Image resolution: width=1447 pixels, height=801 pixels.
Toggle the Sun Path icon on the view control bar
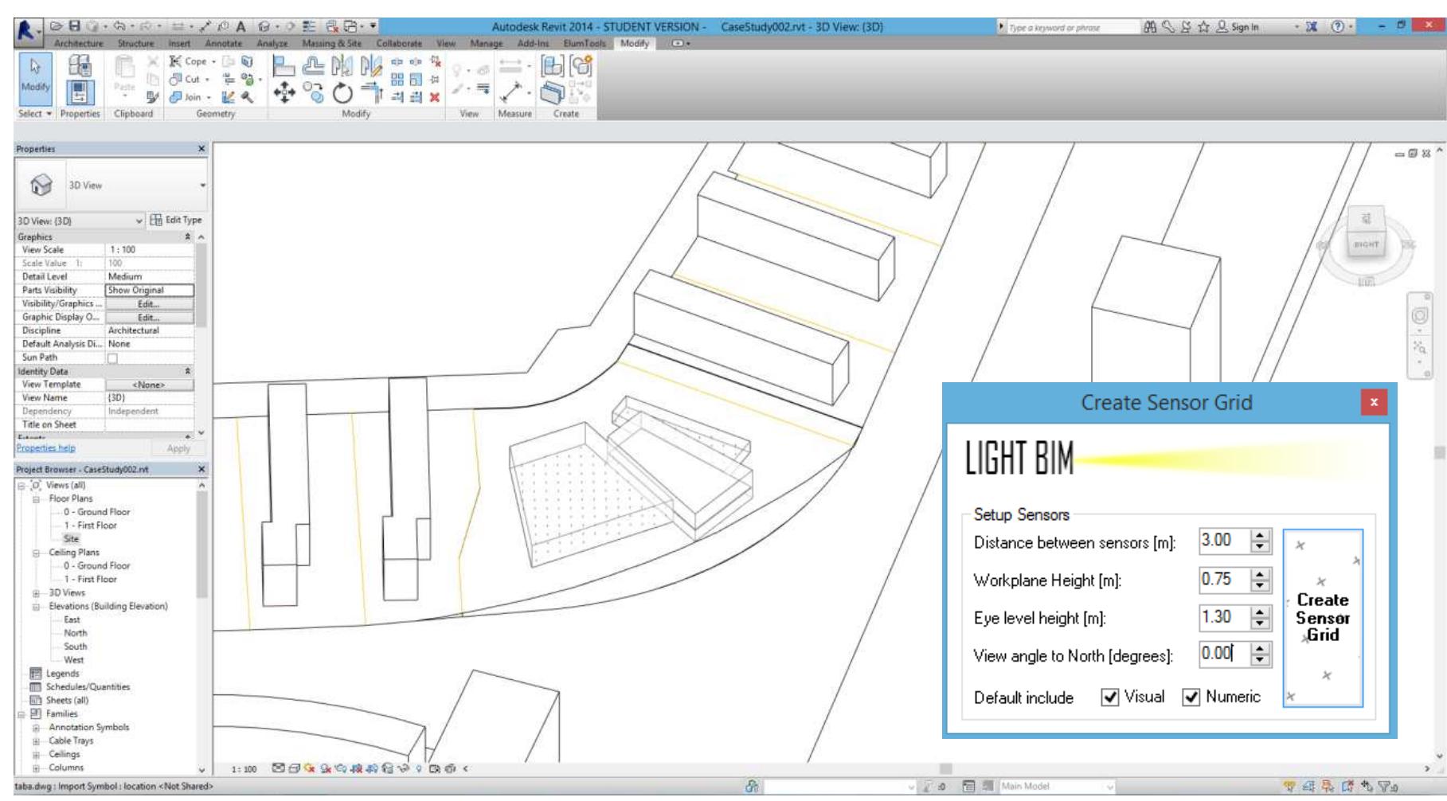(308, 767)
